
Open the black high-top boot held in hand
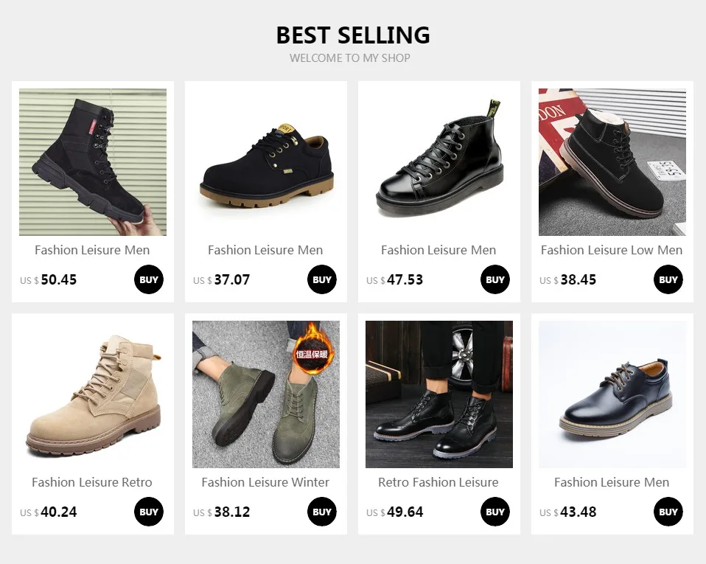click(x=93, y=162)
